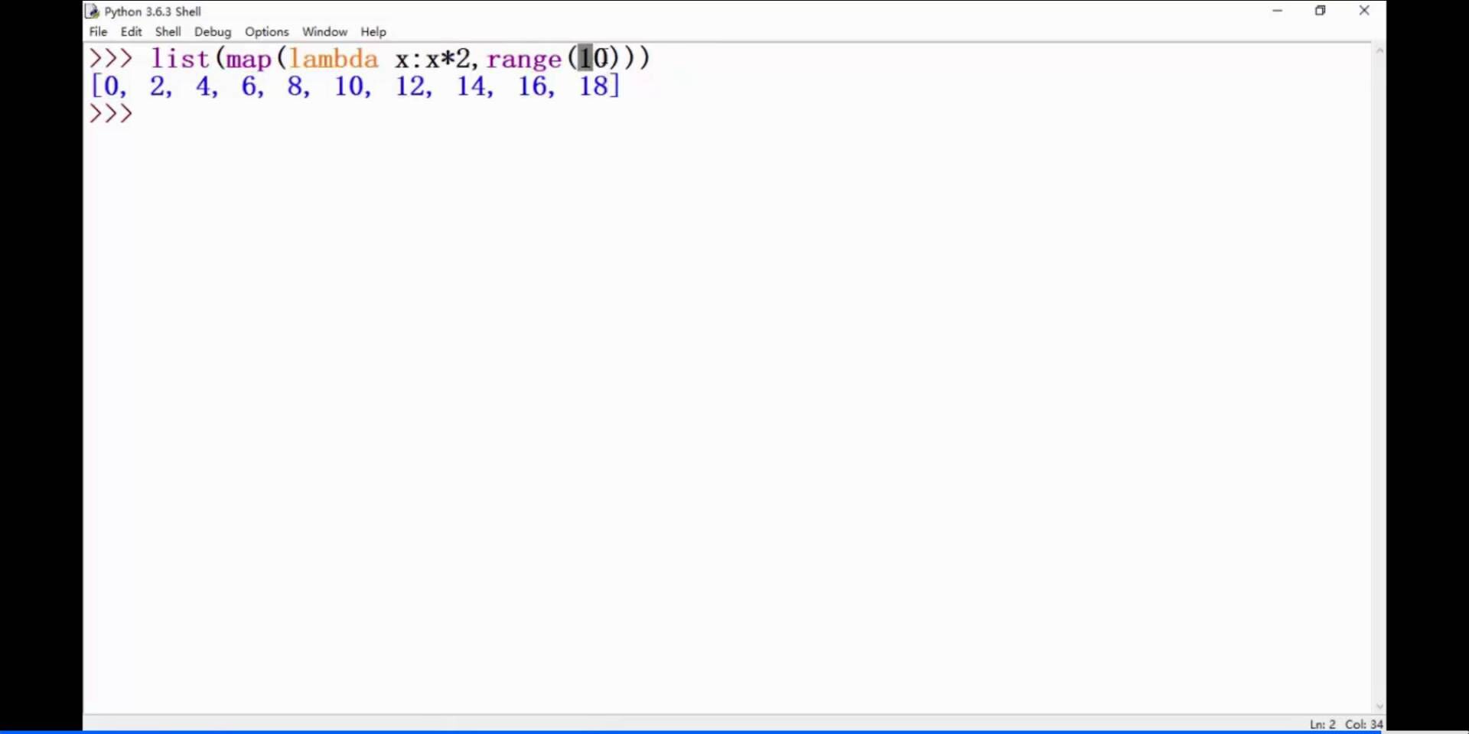This screenshot has width=1469, height=734.
Task: Click the scrollbar up arrow
Action: tap(1379, 50)
